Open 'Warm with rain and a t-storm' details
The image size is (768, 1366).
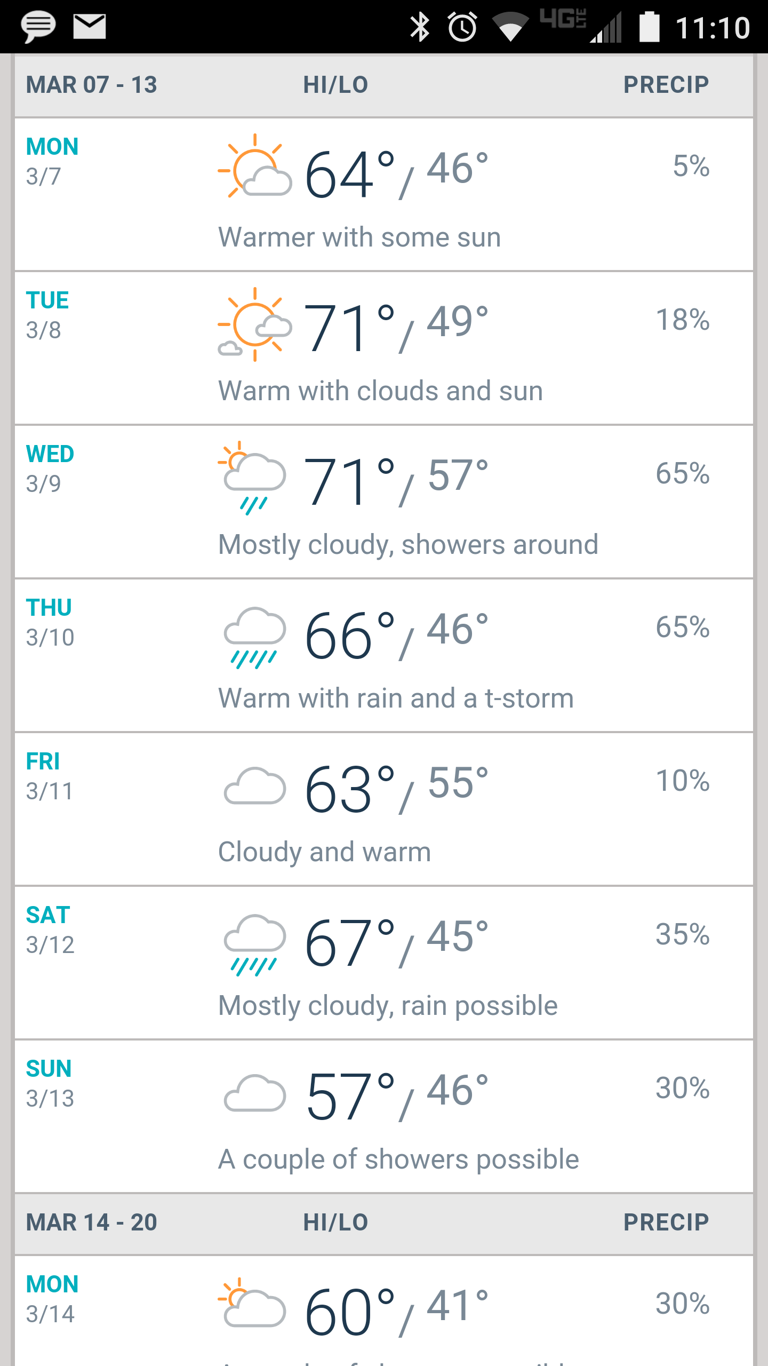tap(396, 698)
